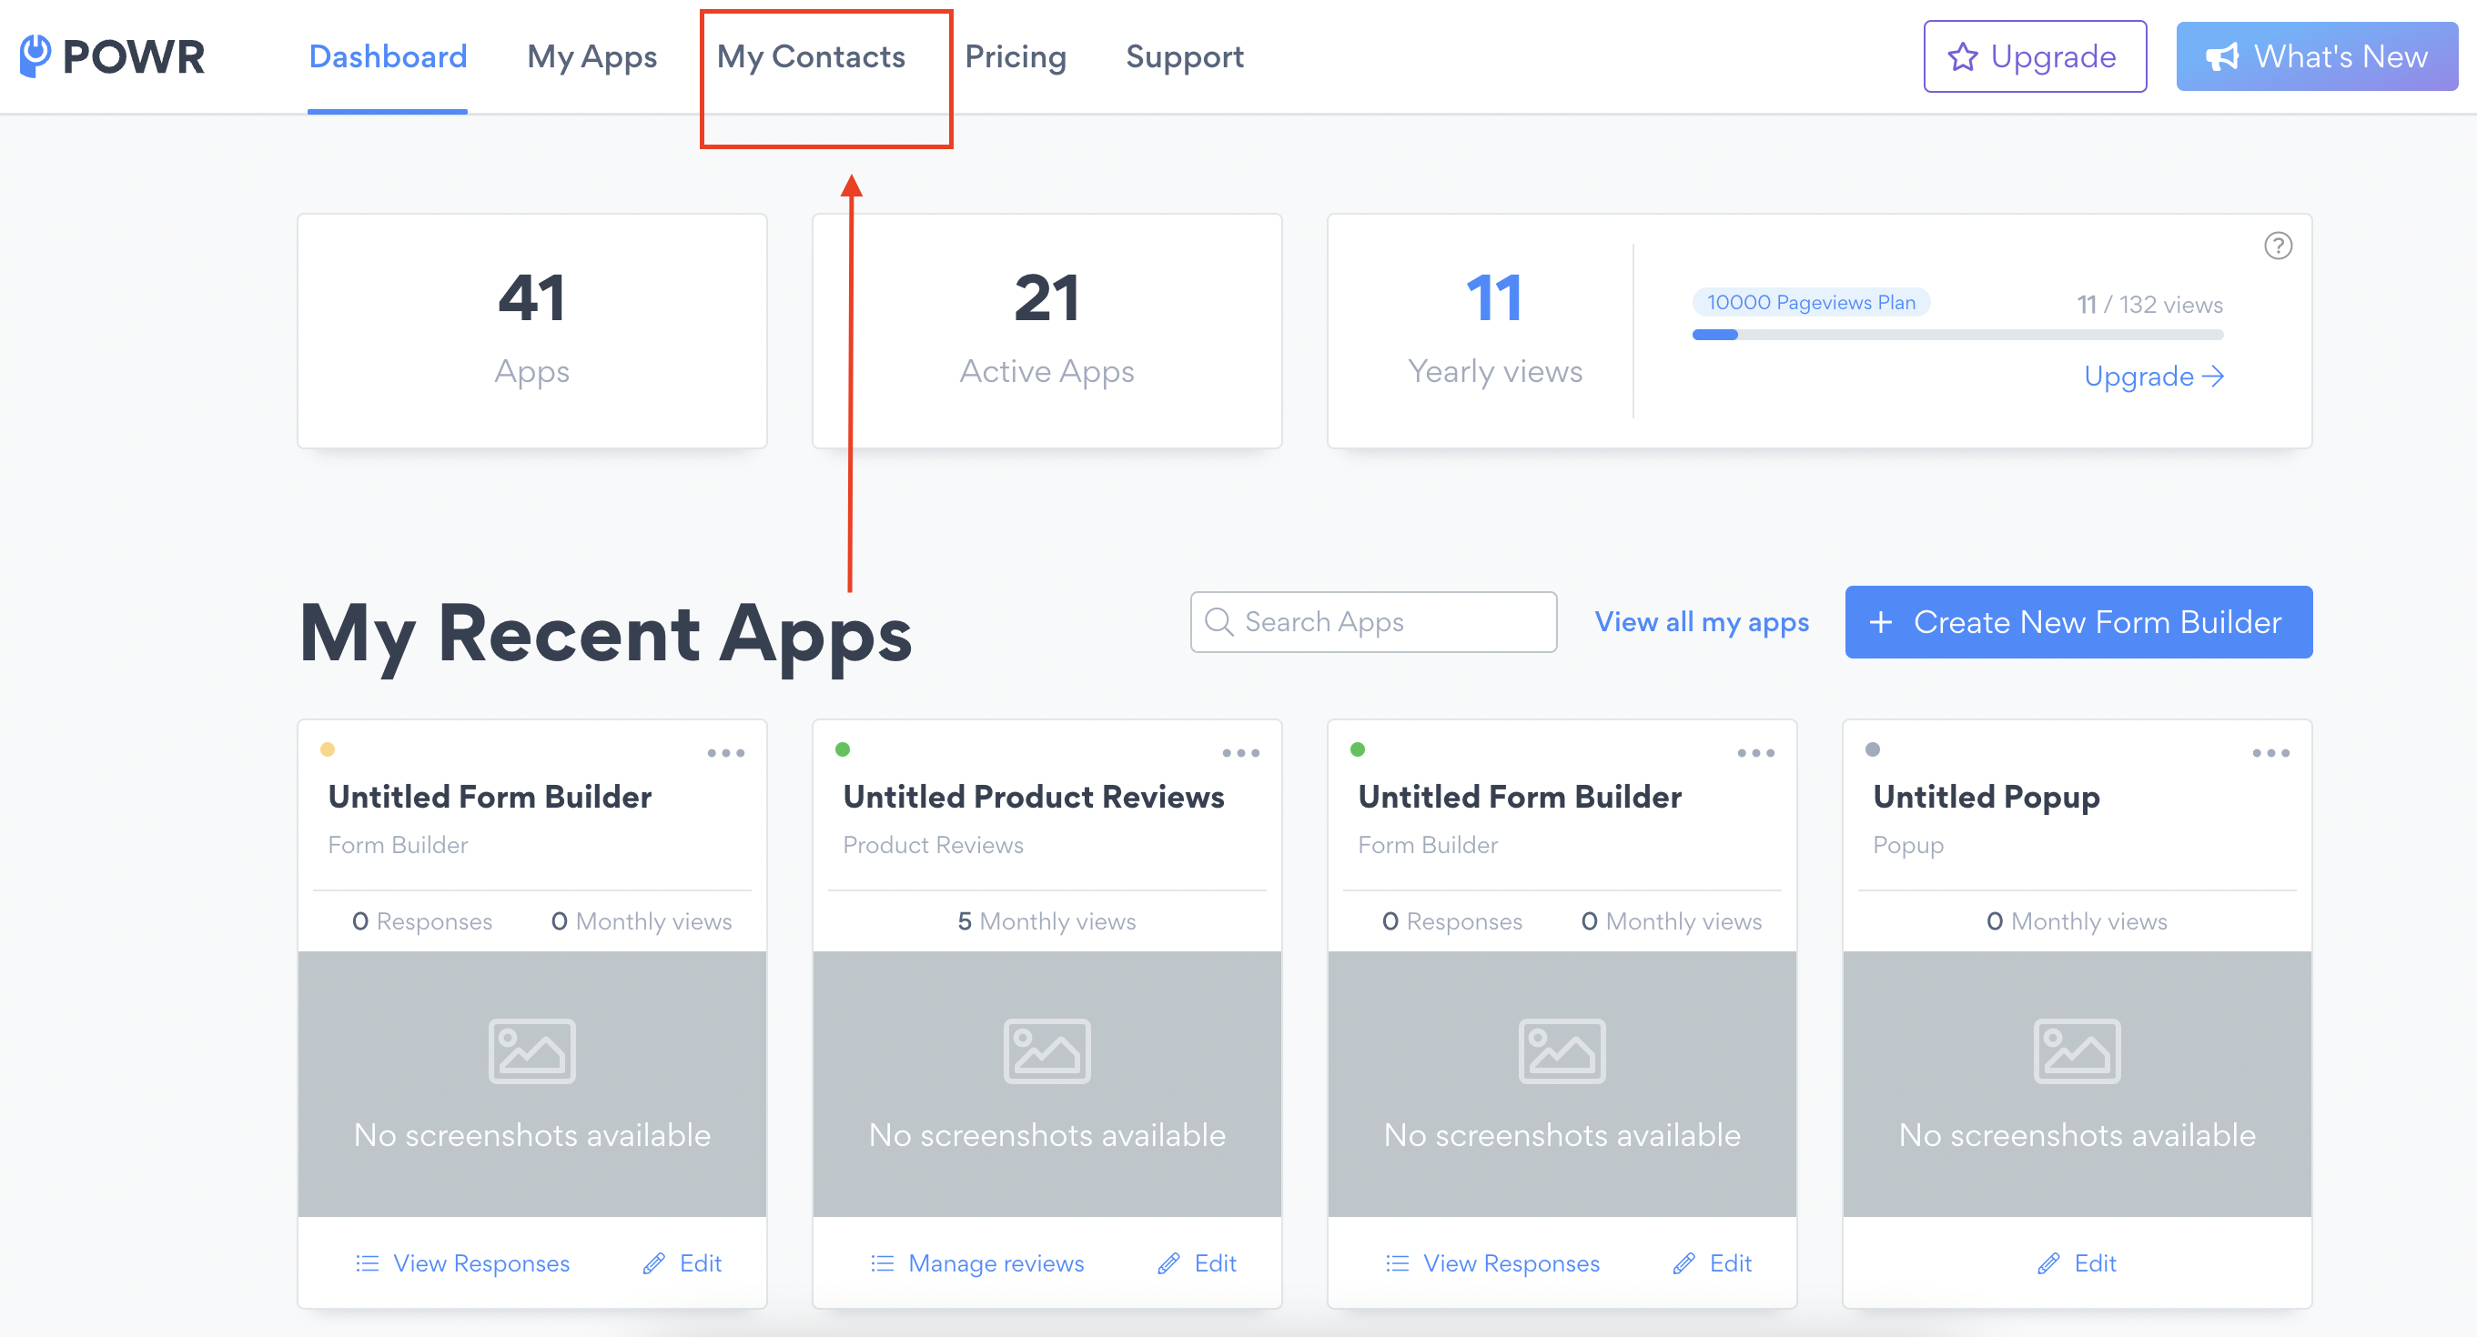
Task: Open three-dot menu on yellow-dot Form Builder card
Action: click(726, 752)
